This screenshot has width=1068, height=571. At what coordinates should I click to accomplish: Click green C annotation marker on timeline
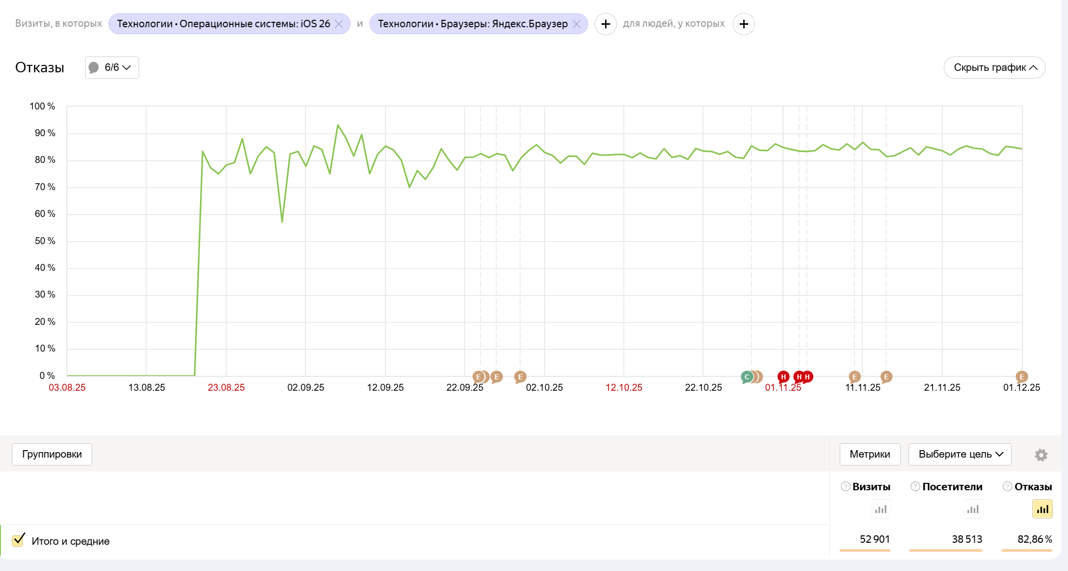click(x=747, y=377)
